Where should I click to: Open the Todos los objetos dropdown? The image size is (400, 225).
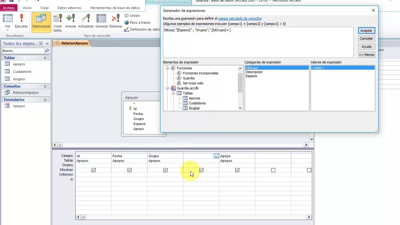(x=41, y=43)
